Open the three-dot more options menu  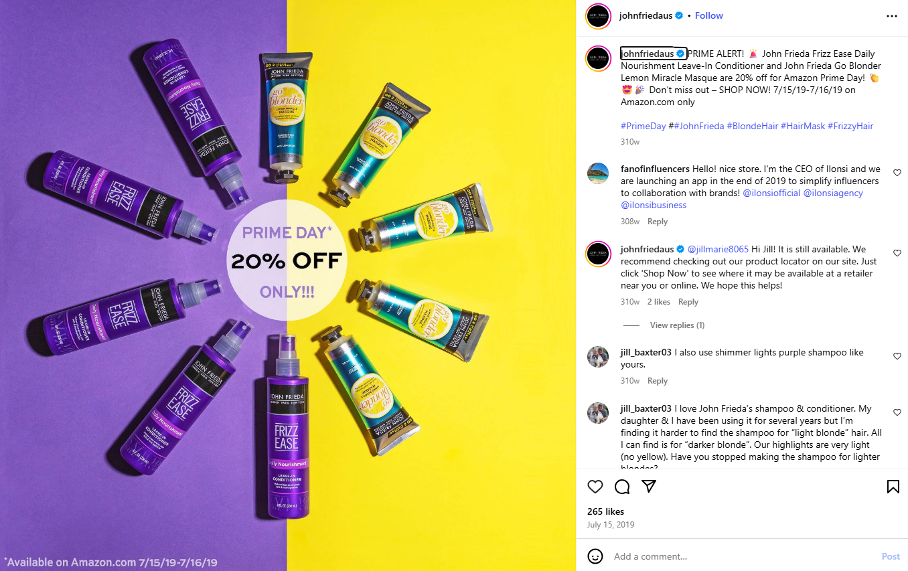click(x=891, y=16)
